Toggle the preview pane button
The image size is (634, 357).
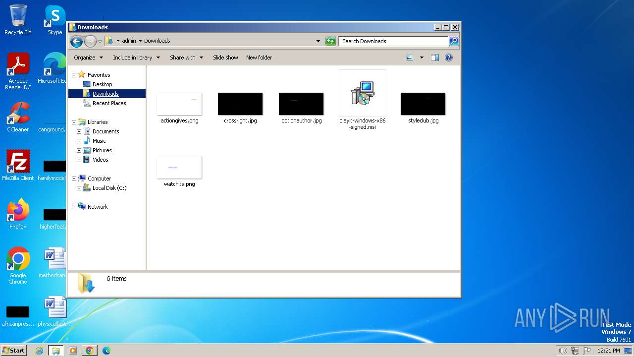click(x=434, y=58)
